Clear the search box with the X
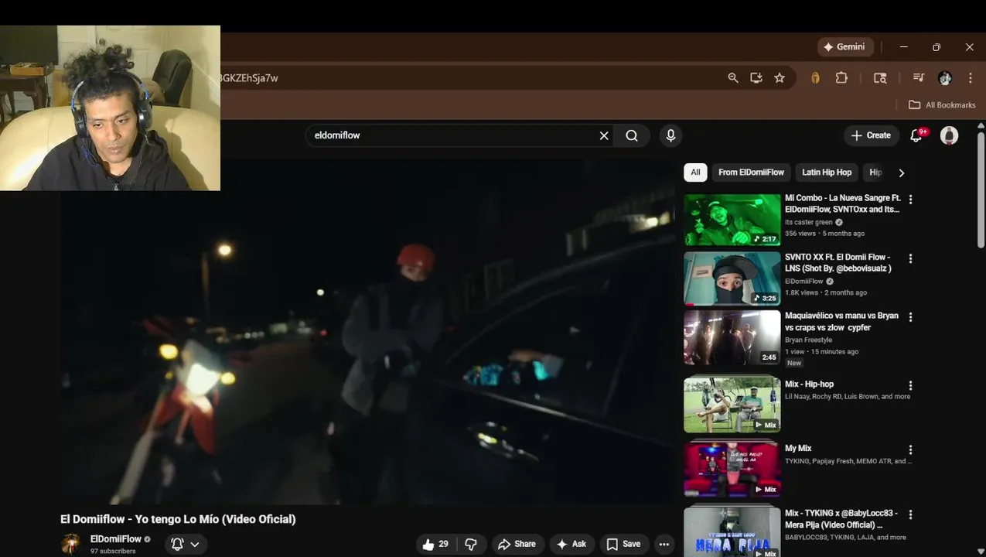Viewport: 986px width, 557px height. [604, 135]
